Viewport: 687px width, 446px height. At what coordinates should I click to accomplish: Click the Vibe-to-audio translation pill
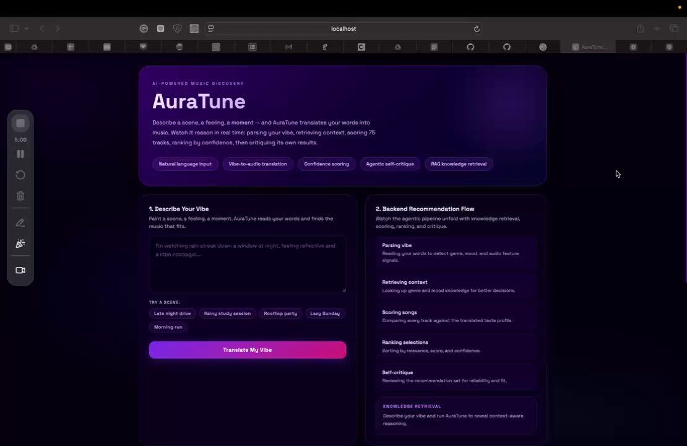tap(257, 164)
